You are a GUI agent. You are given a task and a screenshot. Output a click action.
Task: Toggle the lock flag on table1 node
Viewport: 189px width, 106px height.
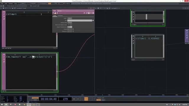[x=4, y=59]
